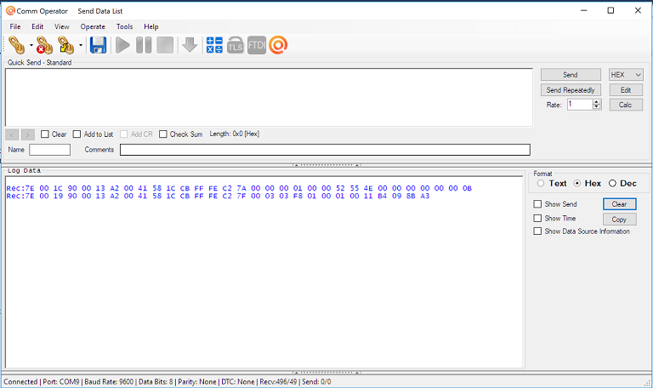
Task: Click into the Rate value field
Action: (580, 105)
